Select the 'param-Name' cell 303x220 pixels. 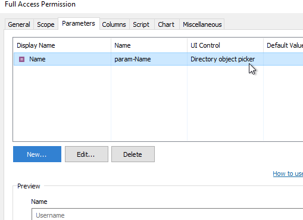(149, 59)
